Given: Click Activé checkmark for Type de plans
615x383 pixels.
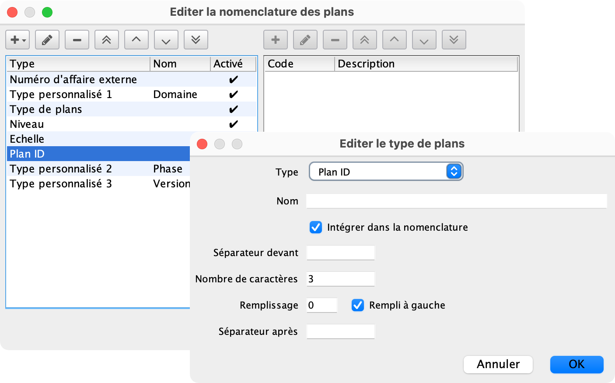Looking at the screenshot, I should (x=234, y=109).
